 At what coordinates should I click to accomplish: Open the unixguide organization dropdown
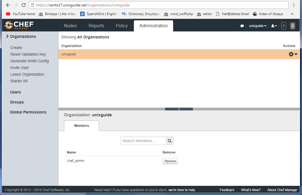(257, 26)
